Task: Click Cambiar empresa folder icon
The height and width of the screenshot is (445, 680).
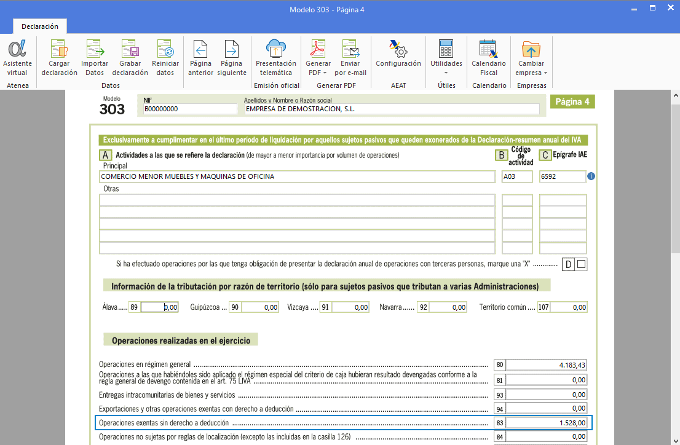Action: [x=531, y=49]
